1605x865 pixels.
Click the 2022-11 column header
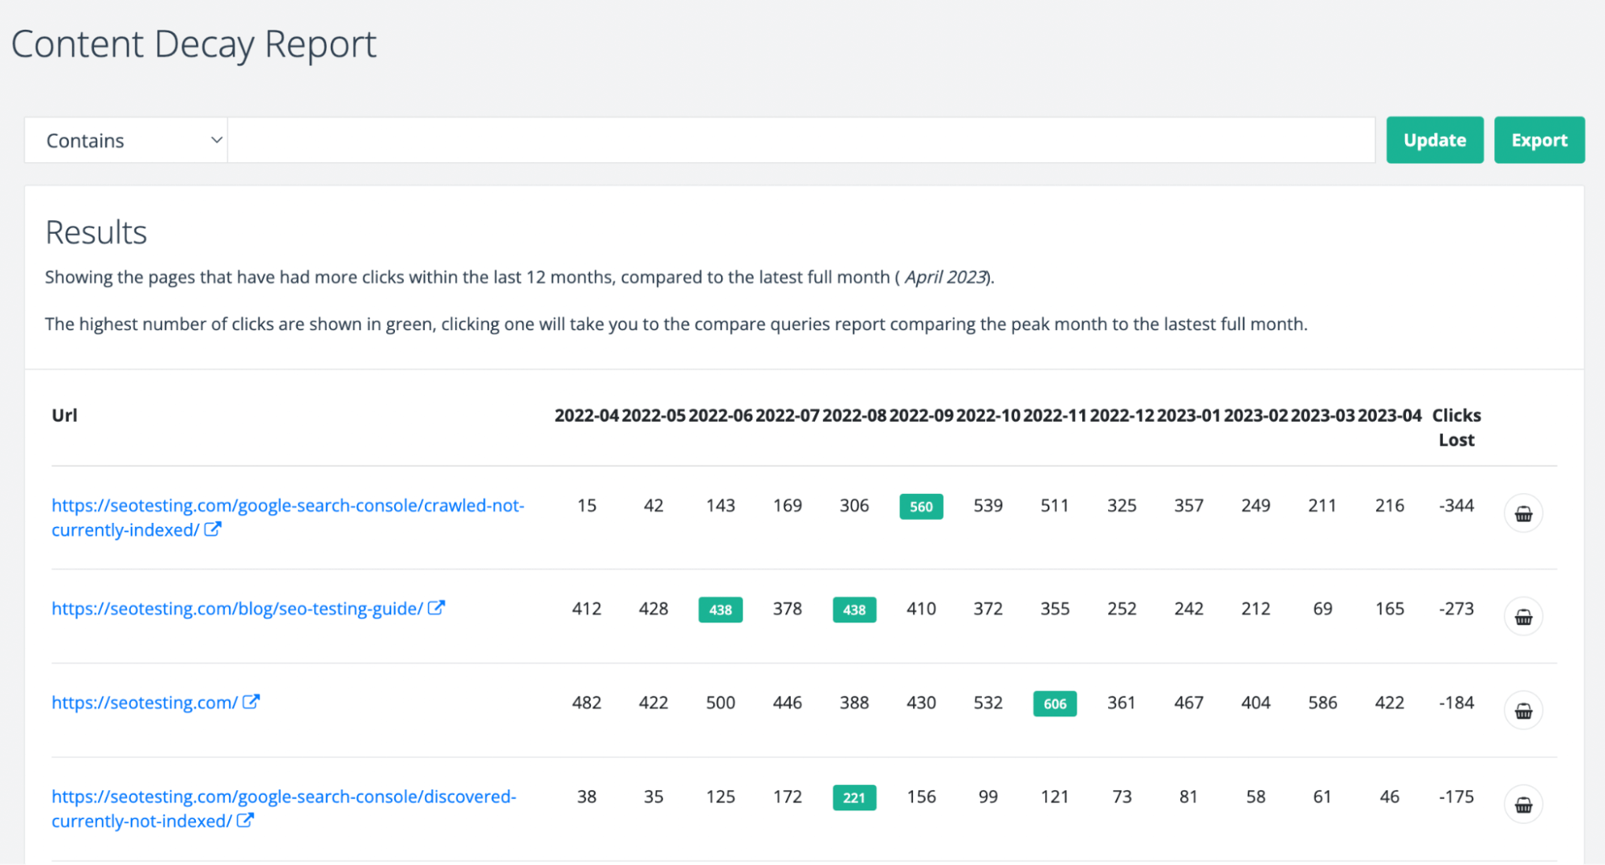tap(1055, 415)
